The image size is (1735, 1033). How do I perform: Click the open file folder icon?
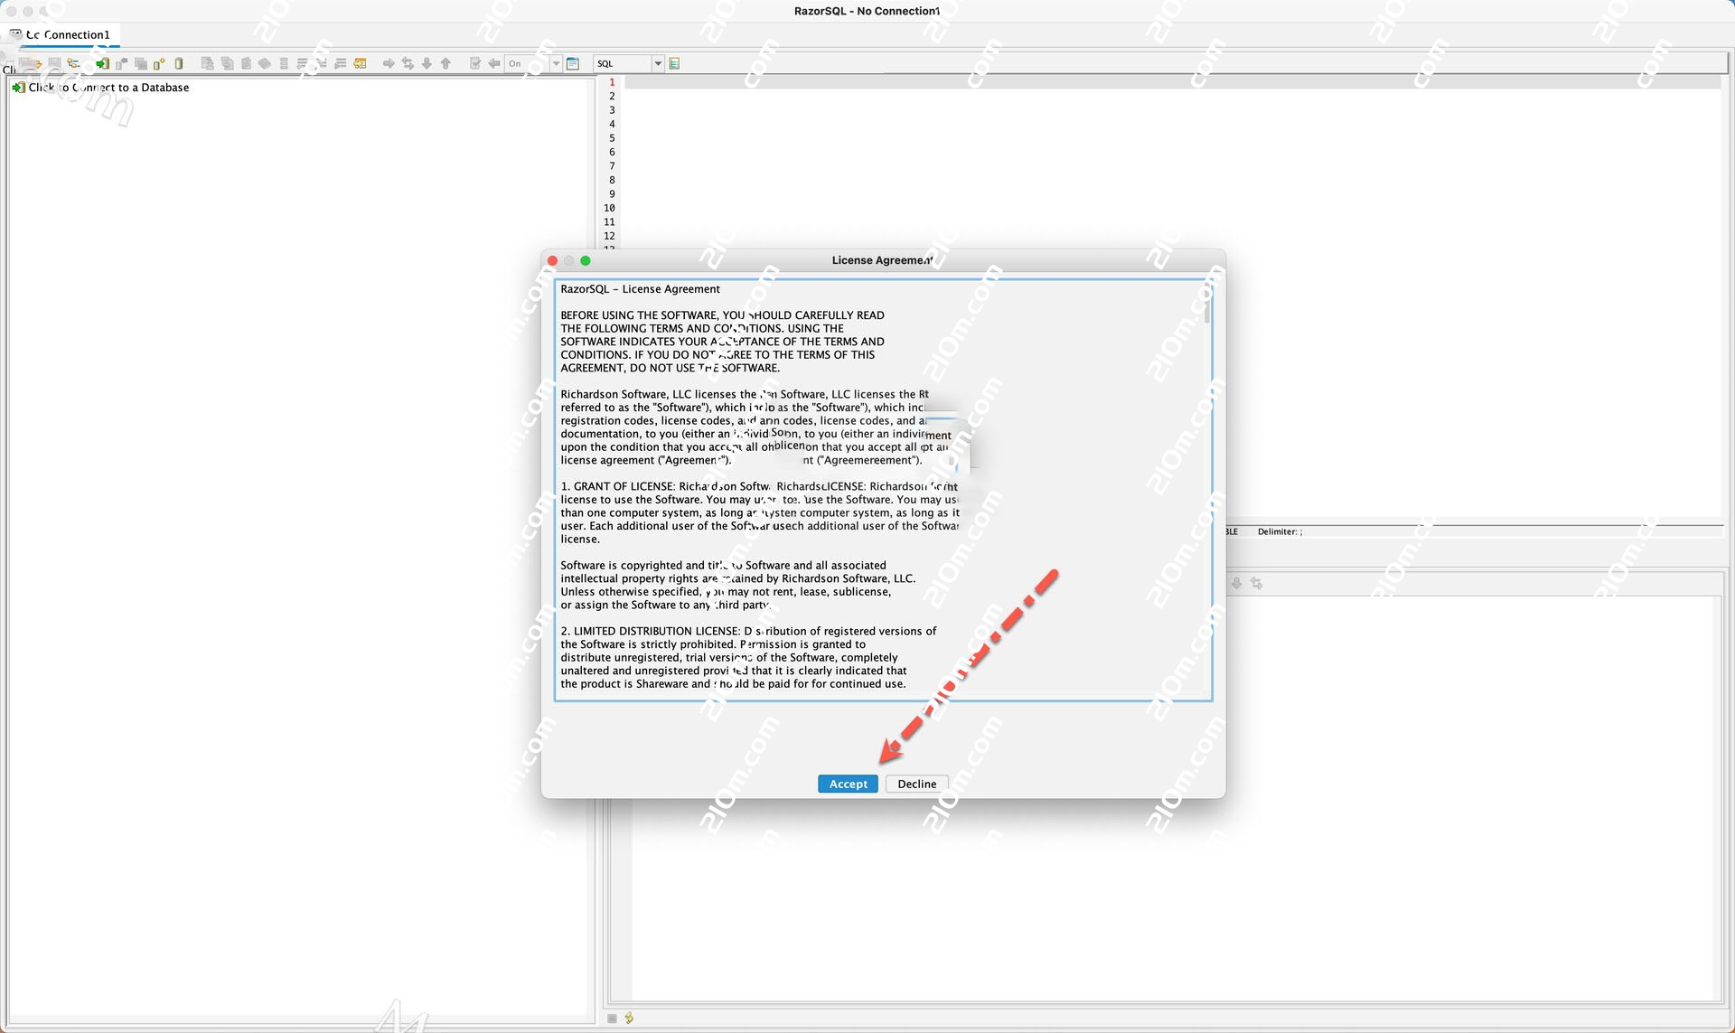tap(32, 63)
